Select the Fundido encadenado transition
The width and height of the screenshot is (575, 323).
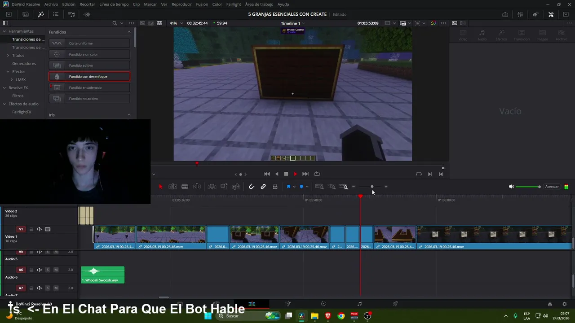tap(89, 87)
